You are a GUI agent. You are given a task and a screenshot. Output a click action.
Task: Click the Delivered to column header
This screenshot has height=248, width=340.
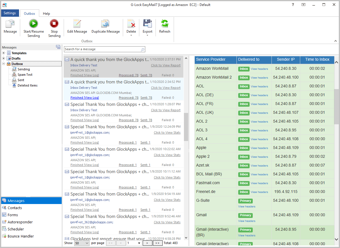click(x=254, y=60)
